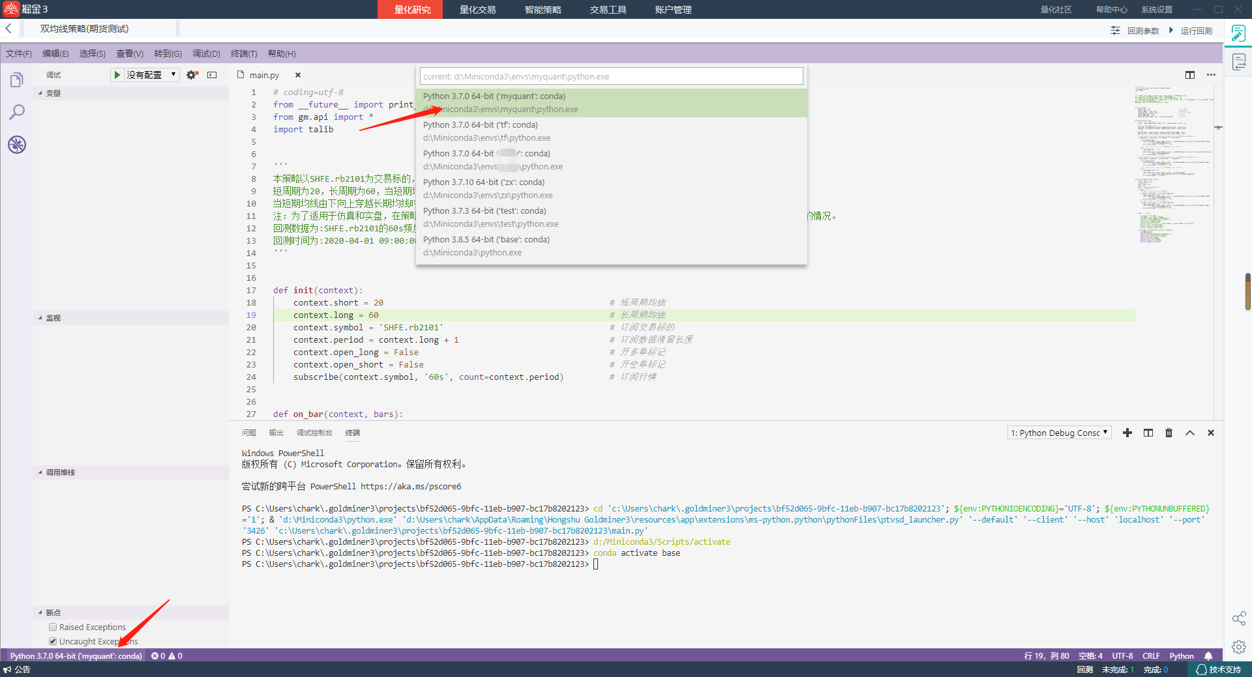Open the edit note icon on right sidebar

(1238, 33)
